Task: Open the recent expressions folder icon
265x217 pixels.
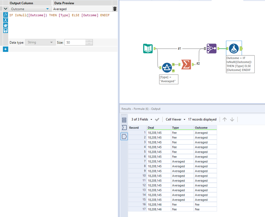Action: pos(5,25)
